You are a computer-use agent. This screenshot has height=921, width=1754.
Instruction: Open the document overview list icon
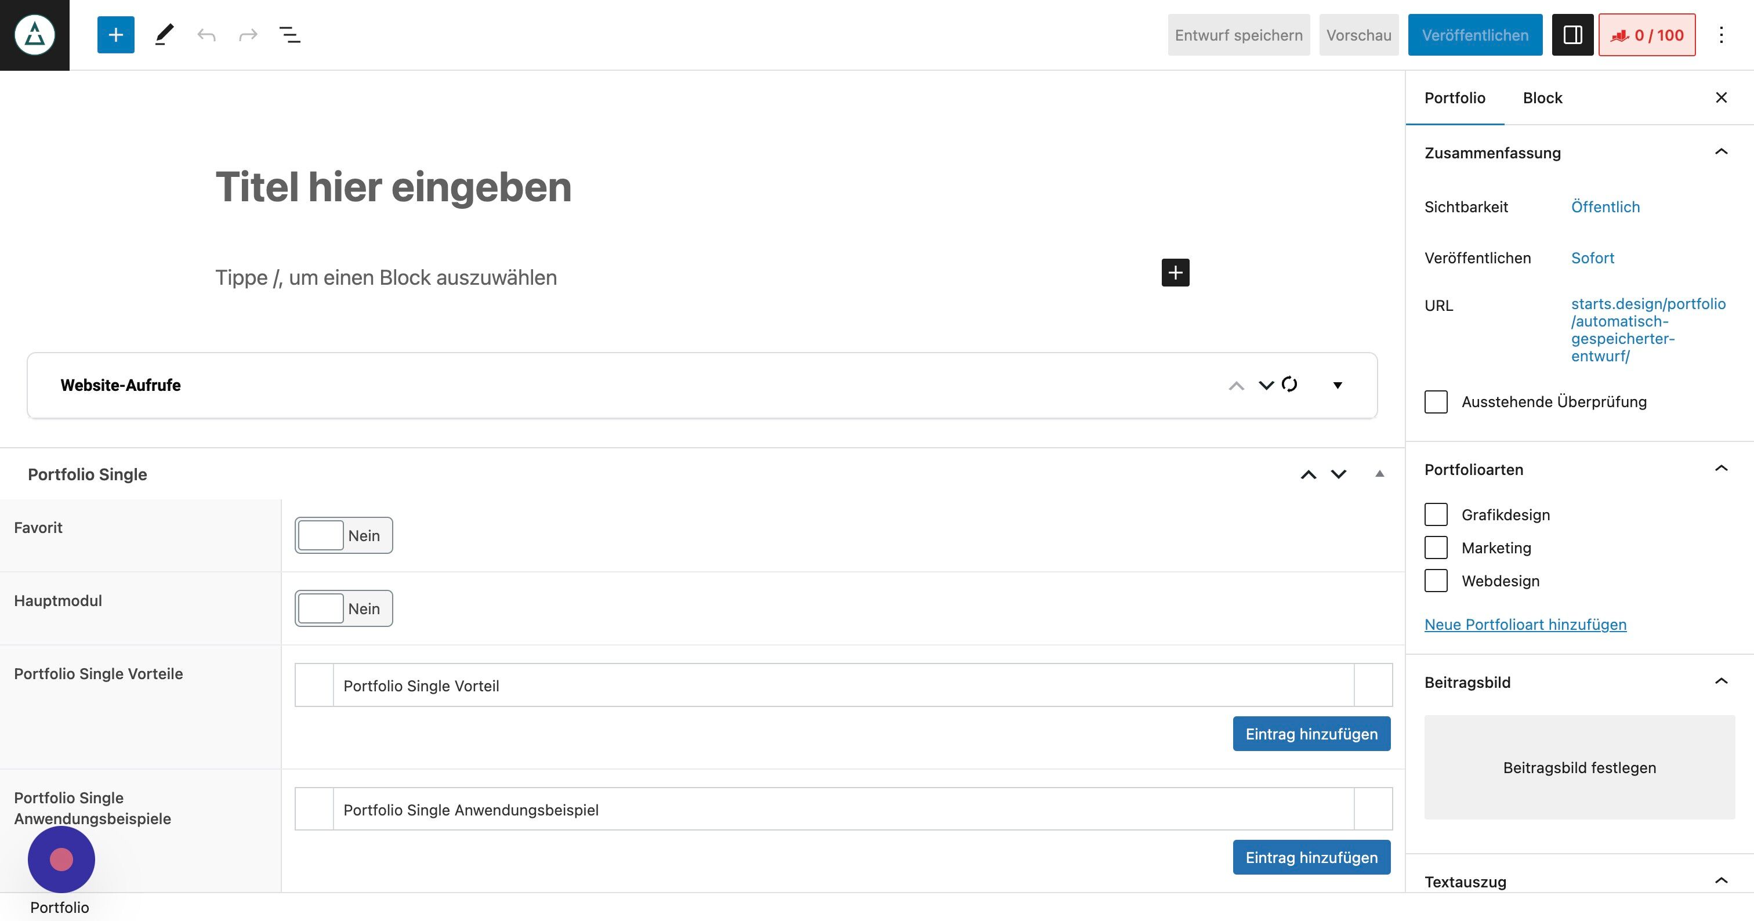pyautogui.click(x=290, y=35)
